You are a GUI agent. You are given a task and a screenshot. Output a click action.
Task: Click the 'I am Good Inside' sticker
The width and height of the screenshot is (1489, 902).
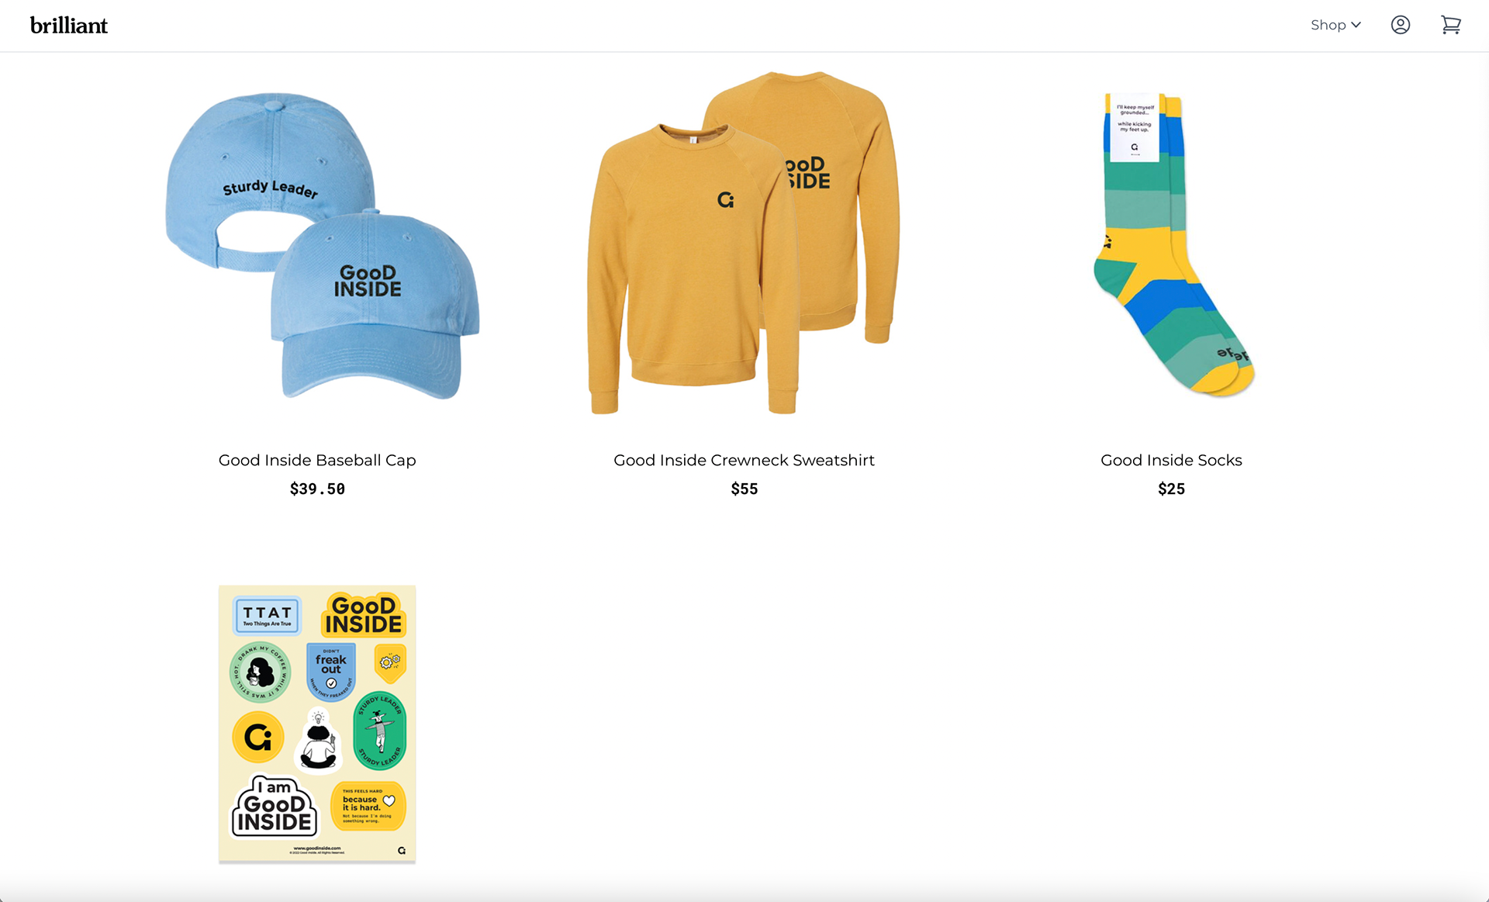tap(275, 807)
